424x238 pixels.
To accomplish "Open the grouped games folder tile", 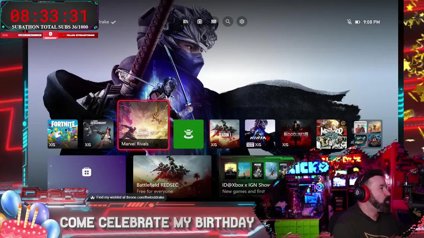I will pyautogui.click(x=367, y=134).
